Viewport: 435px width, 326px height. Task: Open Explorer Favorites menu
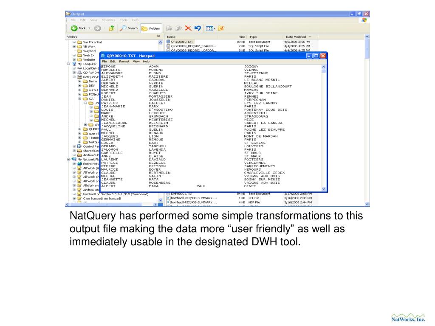[108, 20]
